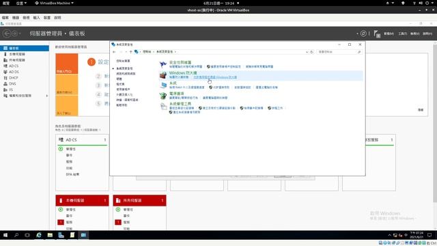Open VirtualBox Machine app menu in top bar

54,3
